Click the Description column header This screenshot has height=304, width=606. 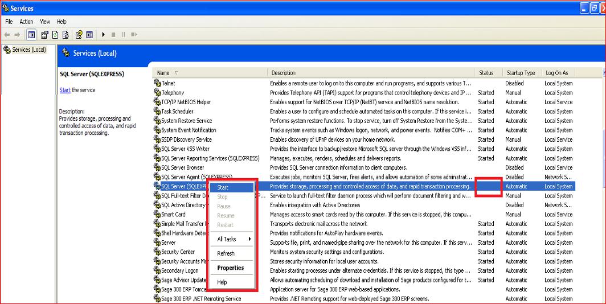(371, 73)
